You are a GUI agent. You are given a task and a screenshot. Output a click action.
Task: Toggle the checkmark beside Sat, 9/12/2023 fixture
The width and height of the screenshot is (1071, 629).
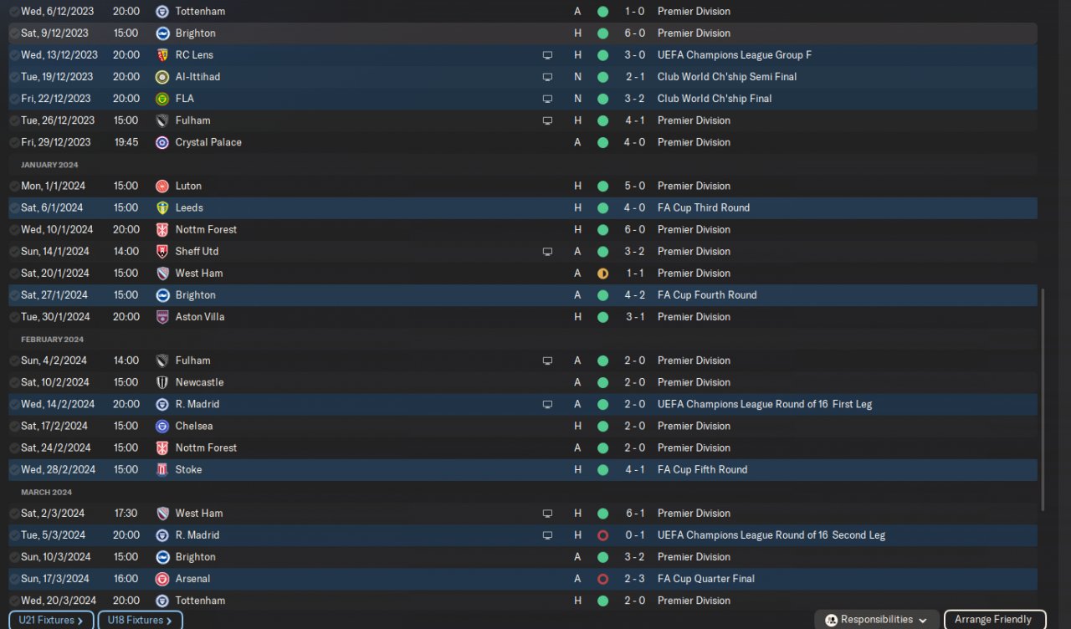pos(13,33)
